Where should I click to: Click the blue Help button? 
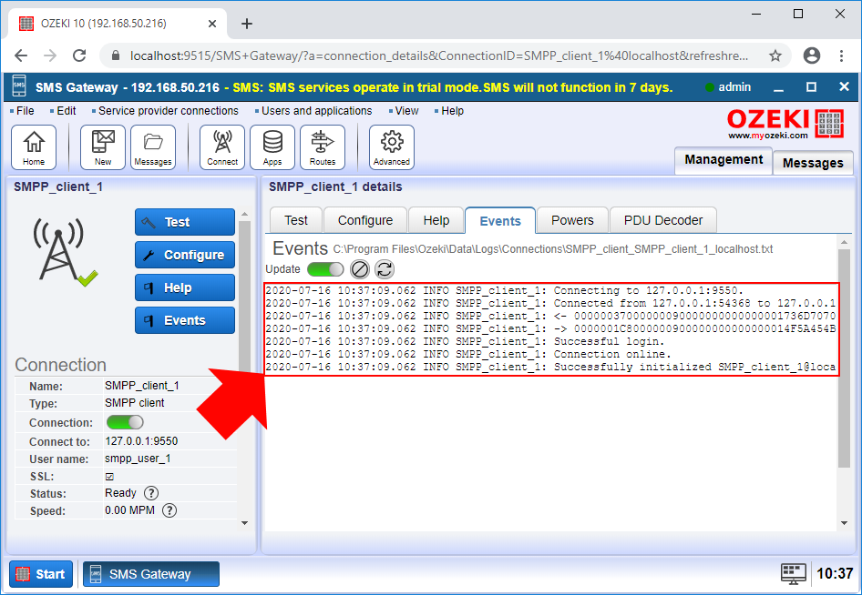click(x=185, y=287)
